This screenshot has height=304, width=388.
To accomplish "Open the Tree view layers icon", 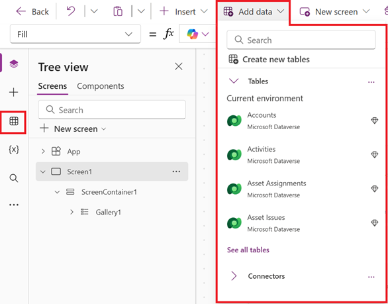I will (x=14, y=64).
